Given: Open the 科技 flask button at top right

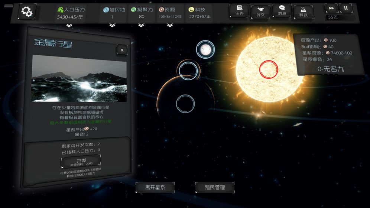Looking at the screenshot, I should (x=304, y=11).
